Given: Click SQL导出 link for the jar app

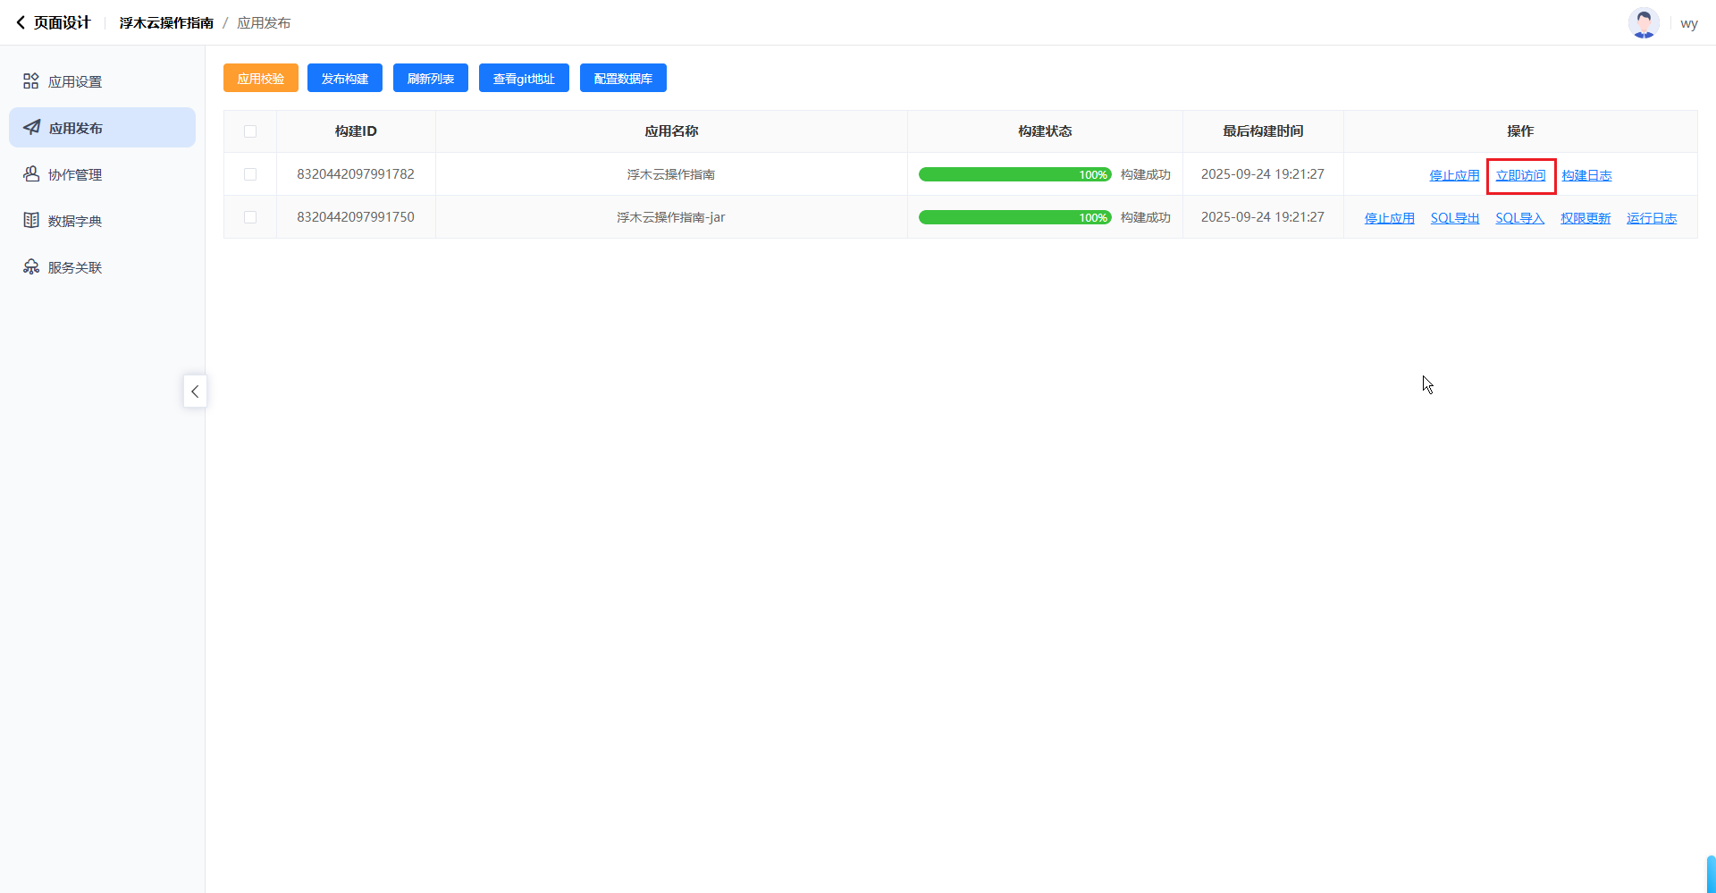Looking at the screenshot, I should [x=1454, y=218].
